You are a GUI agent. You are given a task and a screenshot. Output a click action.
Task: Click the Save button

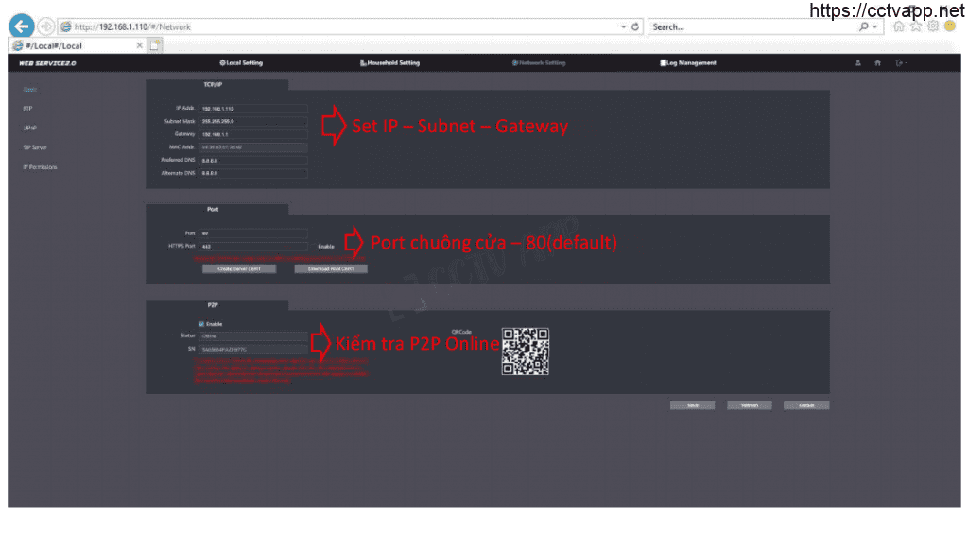(692, 404)
